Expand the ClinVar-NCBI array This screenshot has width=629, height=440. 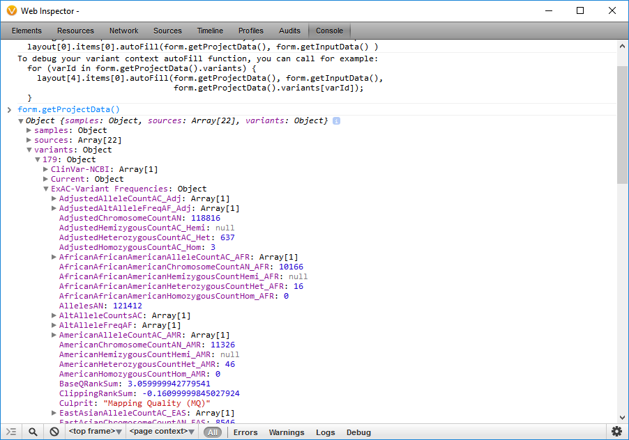[45, 169]
